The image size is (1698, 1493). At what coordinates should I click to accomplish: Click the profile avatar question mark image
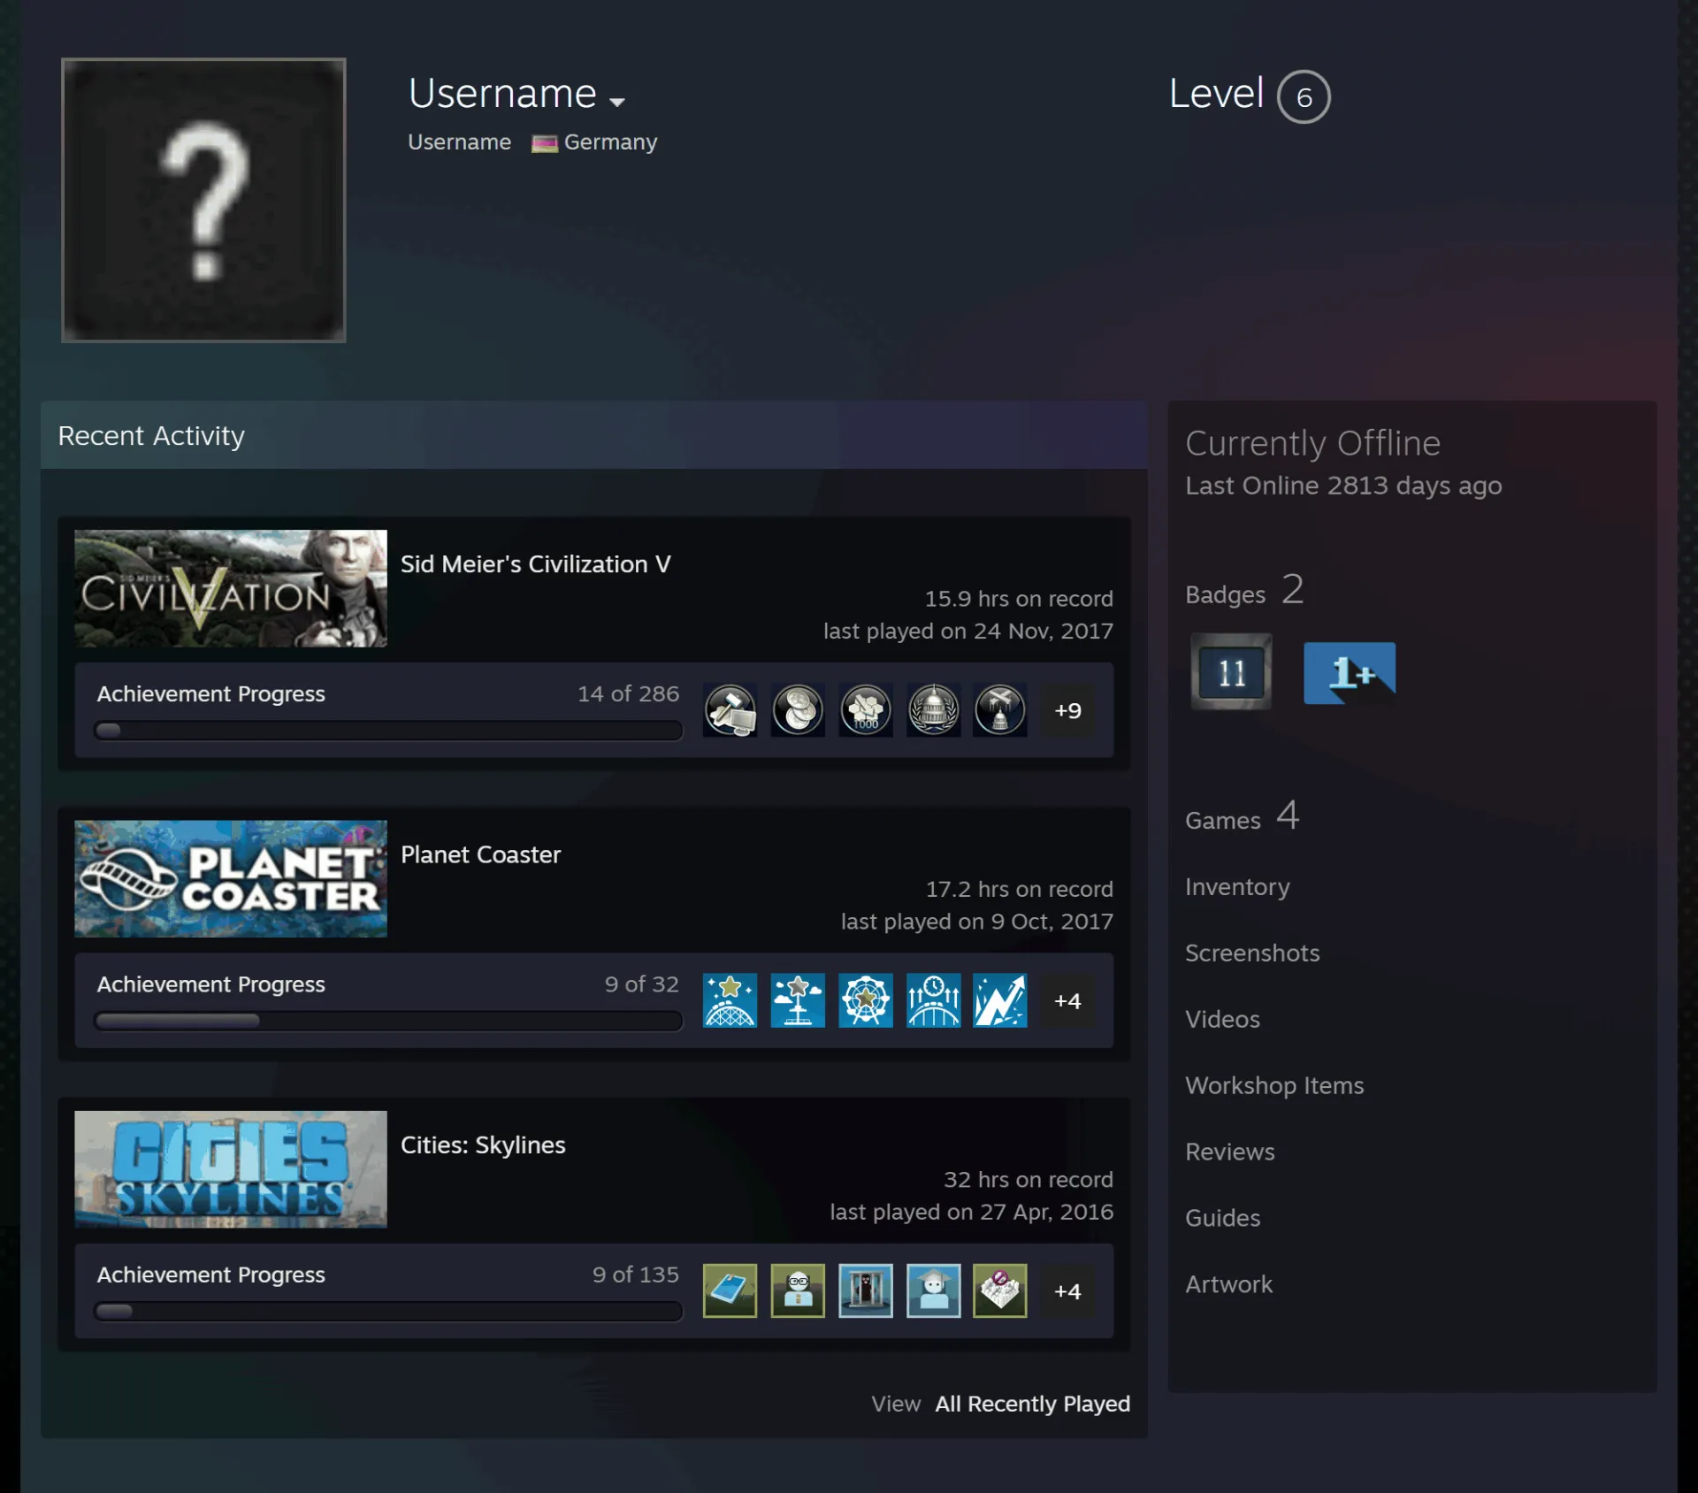(203, 200)
